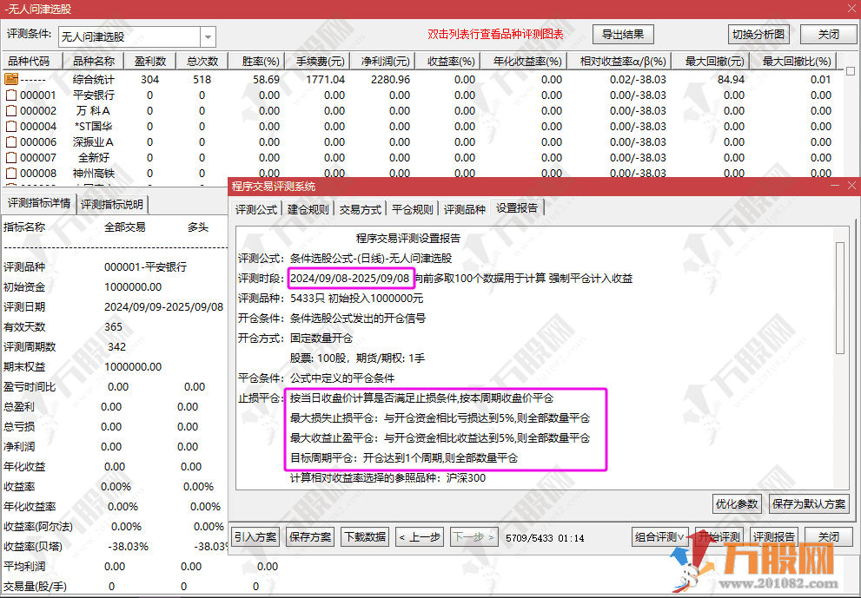Click the 初始资金 indicator label
861x598 pixels.
click(x=24, y=287)
